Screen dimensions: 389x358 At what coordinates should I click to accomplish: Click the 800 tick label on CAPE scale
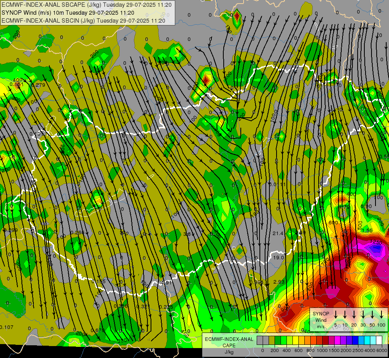click(x=310, y=350)
